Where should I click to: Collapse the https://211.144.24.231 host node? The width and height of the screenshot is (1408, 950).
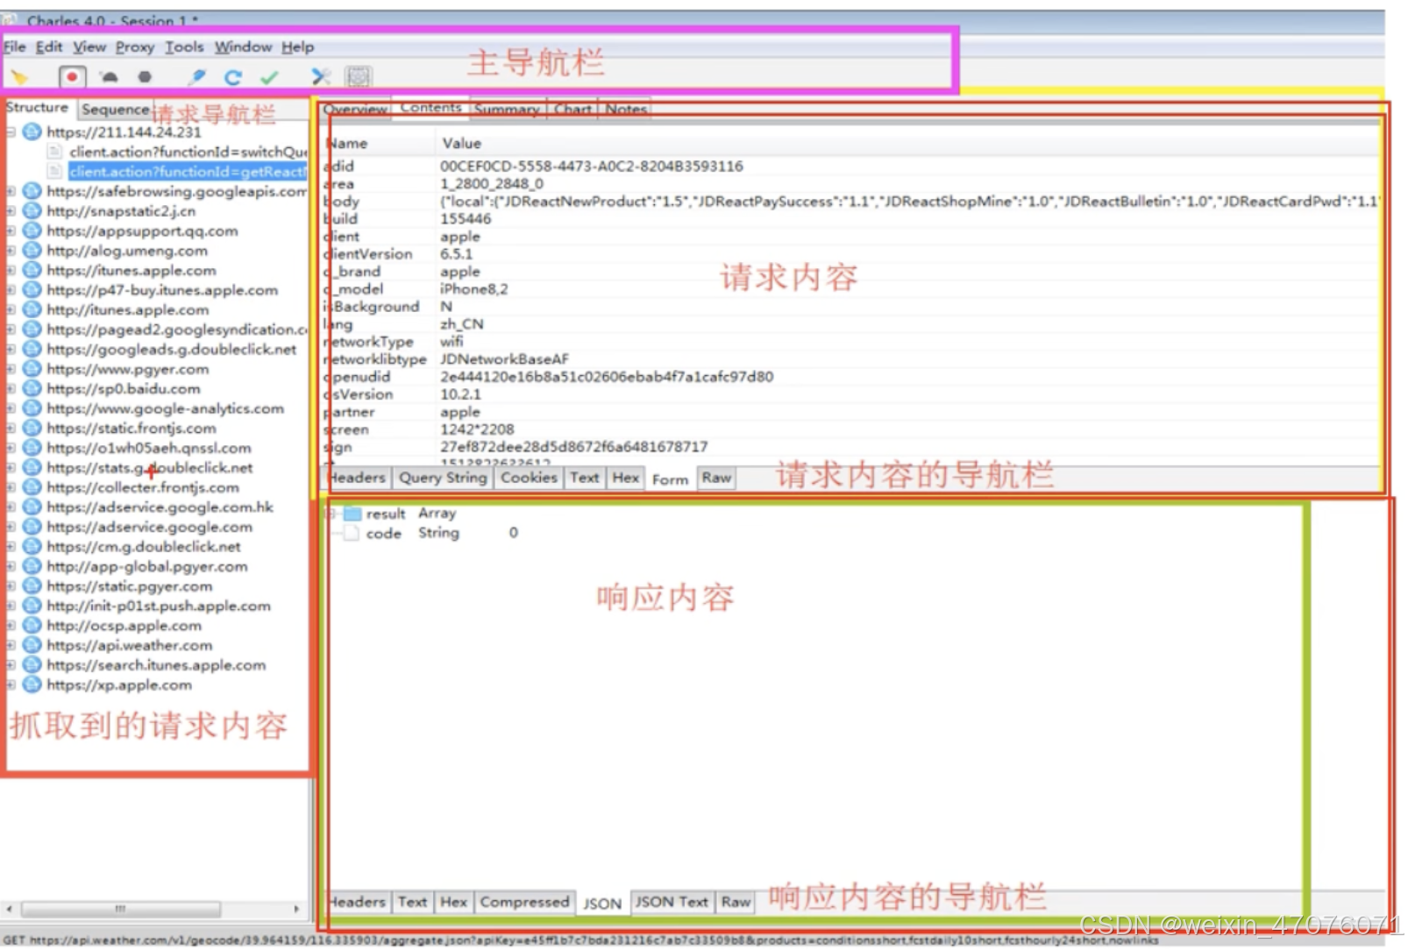pos(11,132)
